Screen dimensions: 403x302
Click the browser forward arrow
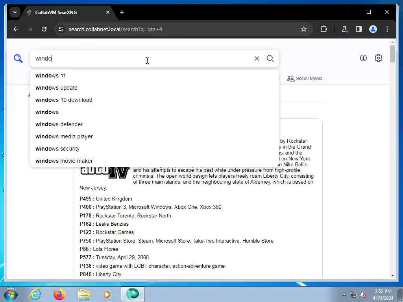30,29
